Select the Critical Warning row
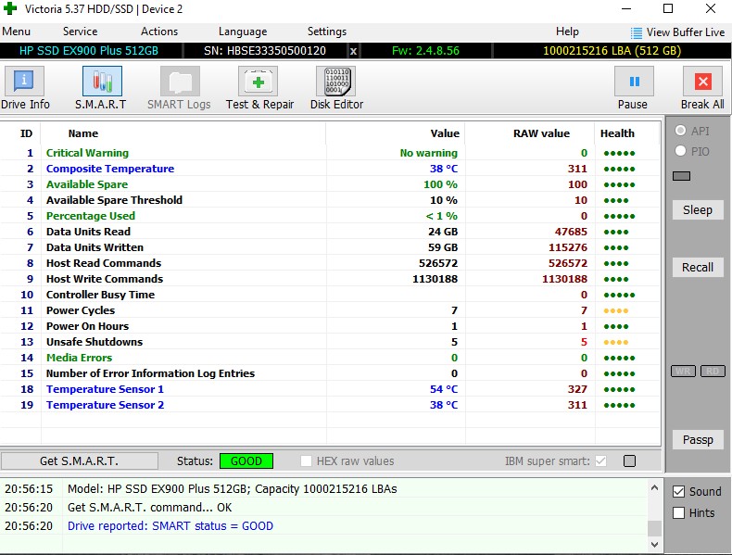Screen dimensions: 732x555 331,153
